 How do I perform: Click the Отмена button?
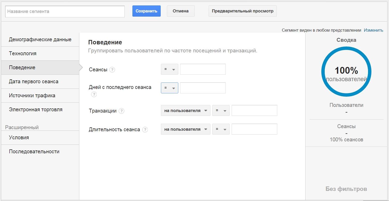click(x=181, y=11)
